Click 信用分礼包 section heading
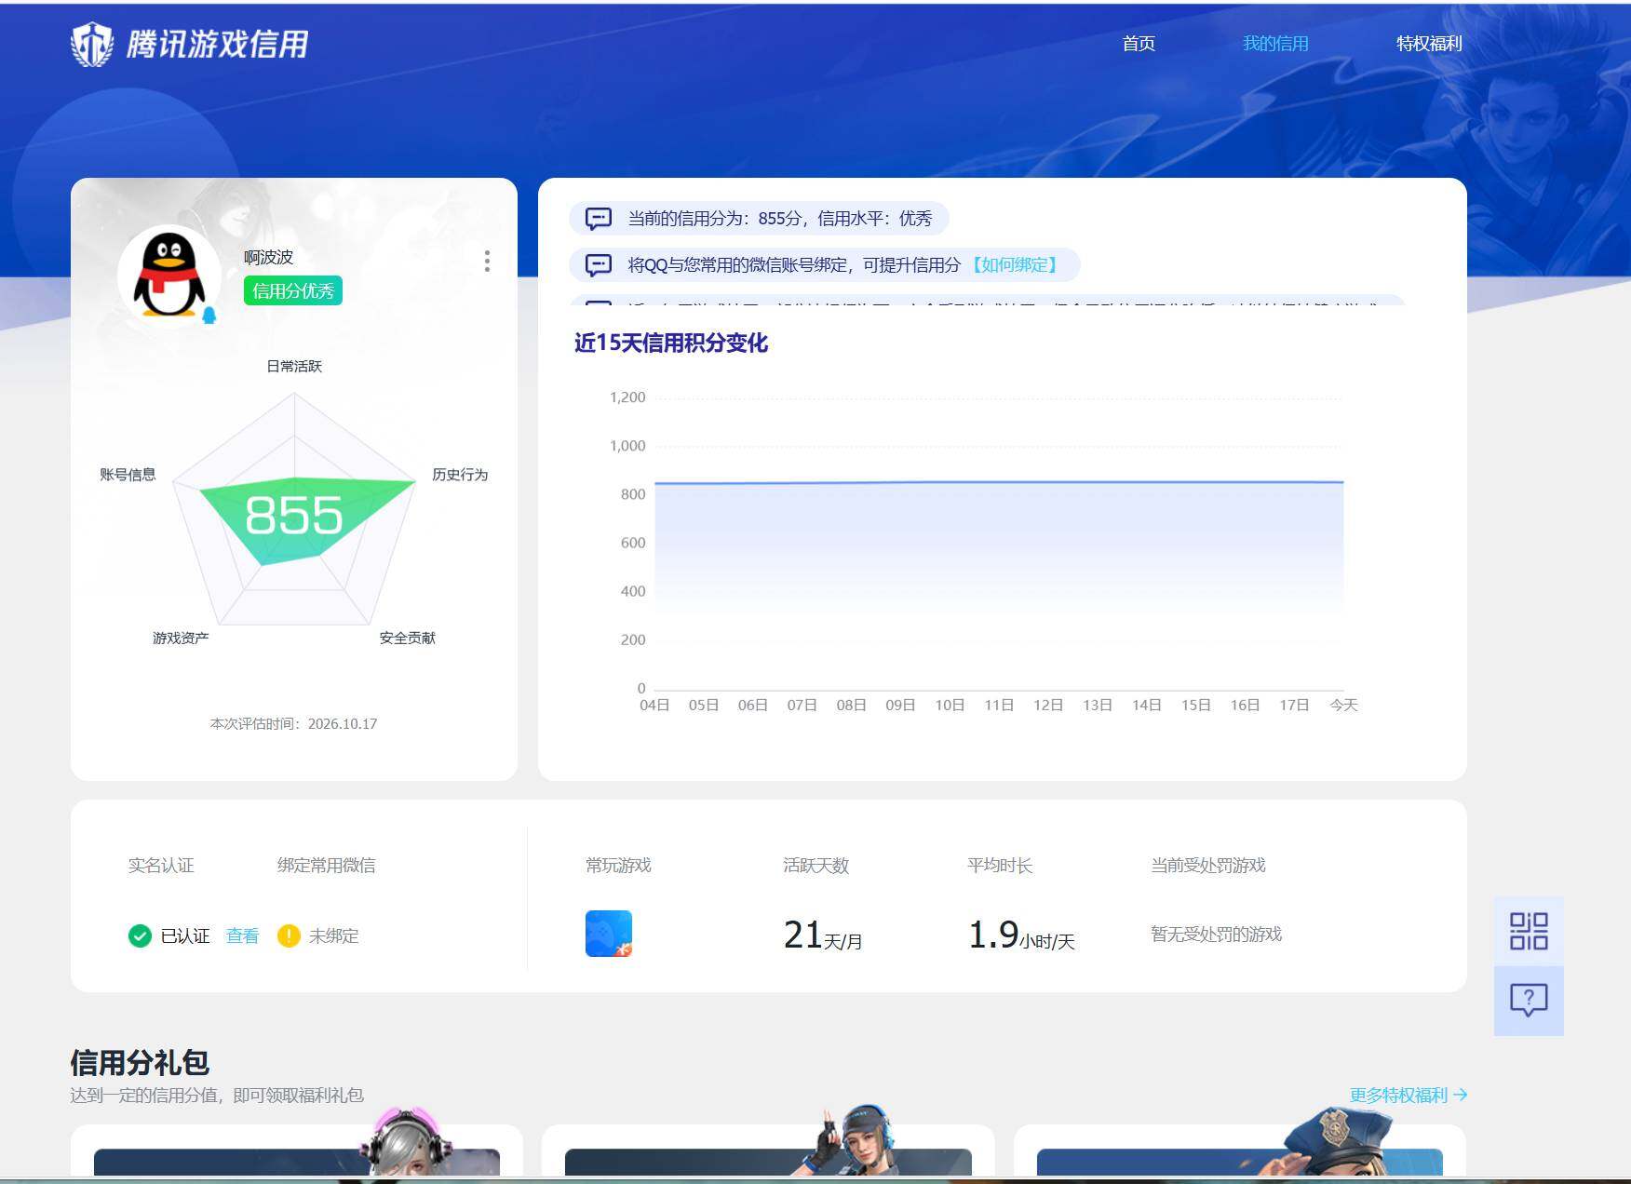 pos(140,1062)
